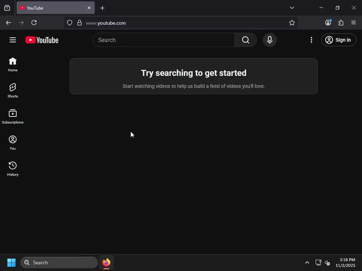
Task: Open Subscriptions in sidebar
Action: (x=13, y=116)
